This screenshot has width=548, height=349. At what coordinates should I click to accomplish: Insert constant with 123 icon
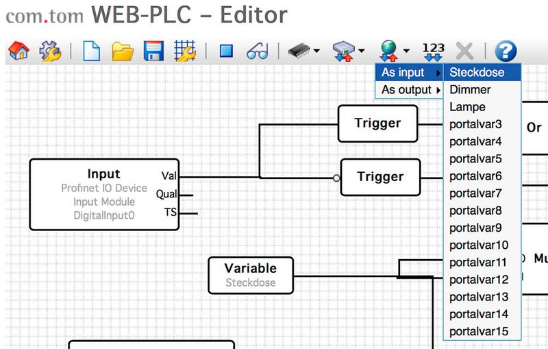point(434,51)
